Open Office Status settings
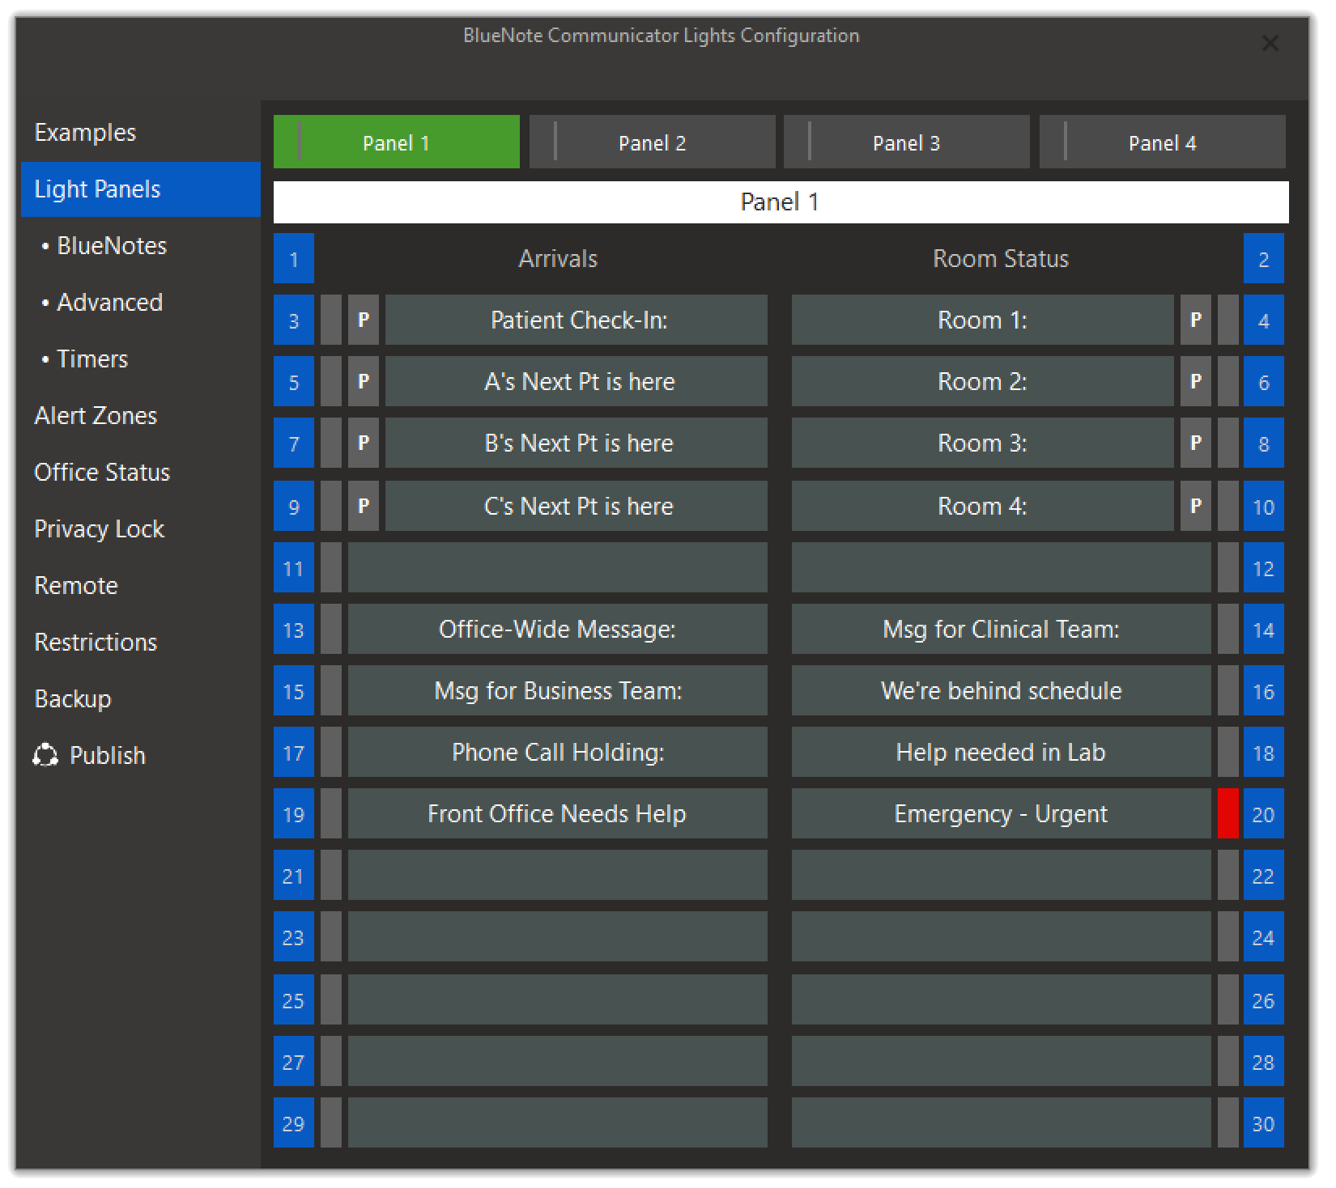The width and height of the screenshot is (1336, 1188). pyautogui.click(x=141, y=473)
